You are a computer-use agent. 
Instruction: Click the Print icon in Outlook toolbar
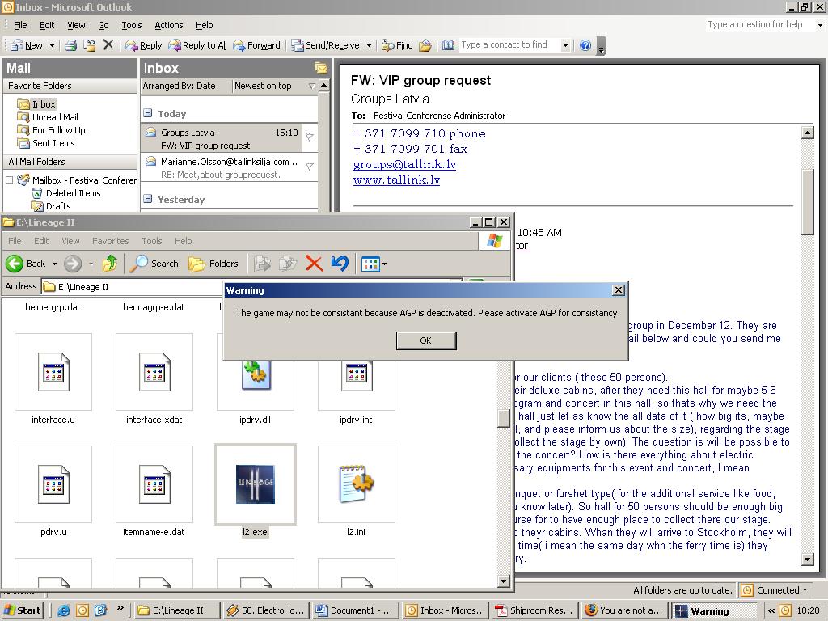pos(71,45)
